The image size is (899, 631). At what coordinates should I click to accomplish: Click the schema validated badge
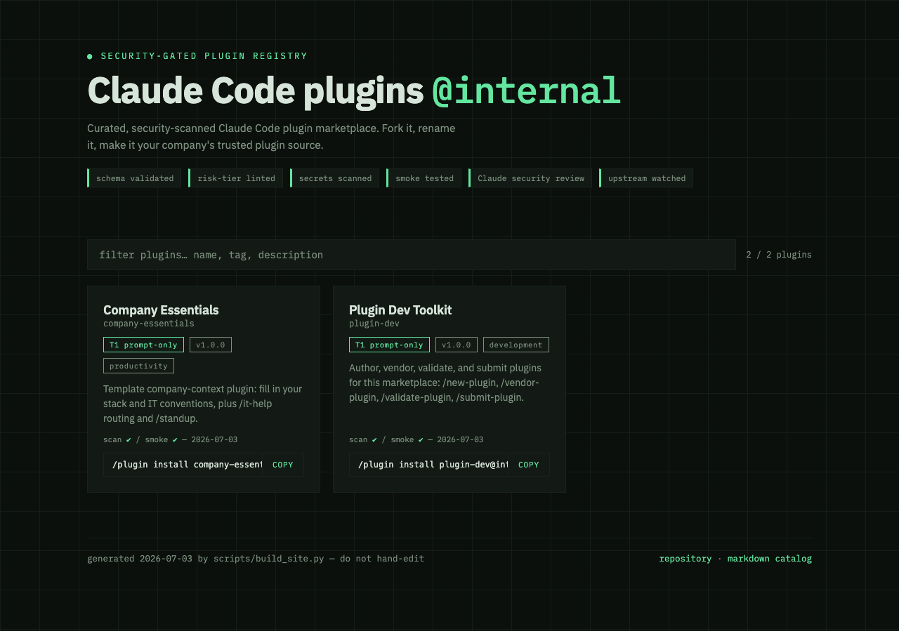click(x=134, y=178)
